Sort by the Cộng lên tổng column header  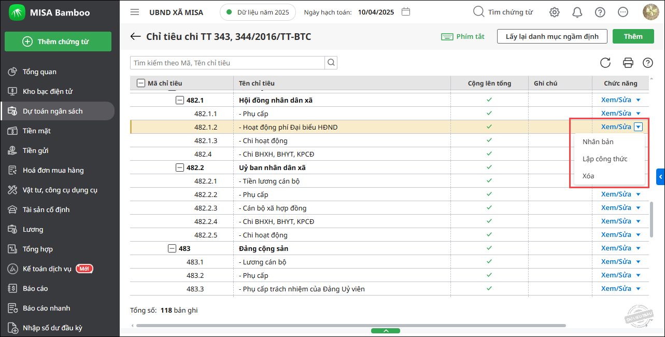(x=489, y=83)
